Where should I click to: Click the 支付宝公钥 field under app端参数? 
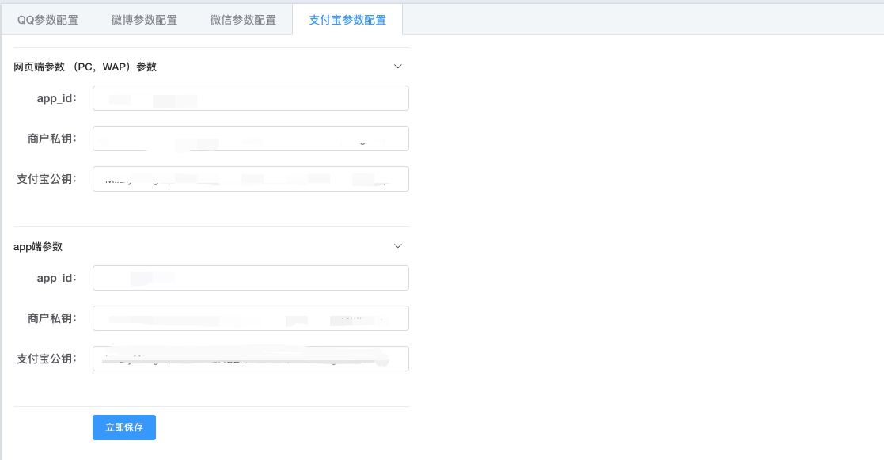(251, 359)
